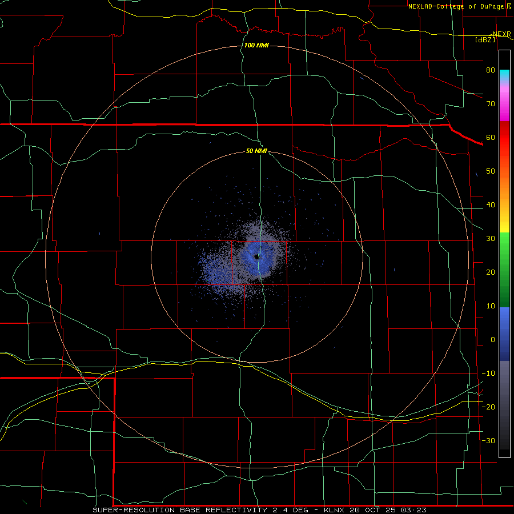Select the -30 value on dBZ scale
Viewport: 514px width, 514px height.
[x=488, y=440]
